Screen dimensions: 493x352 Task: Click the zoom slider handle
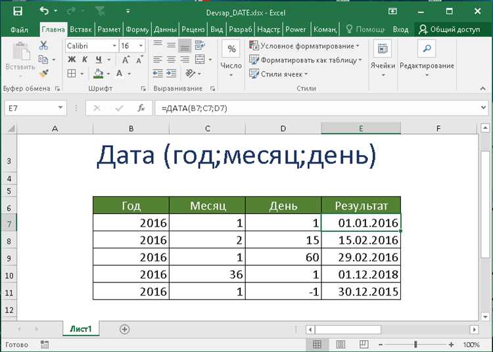pos(415,345)
